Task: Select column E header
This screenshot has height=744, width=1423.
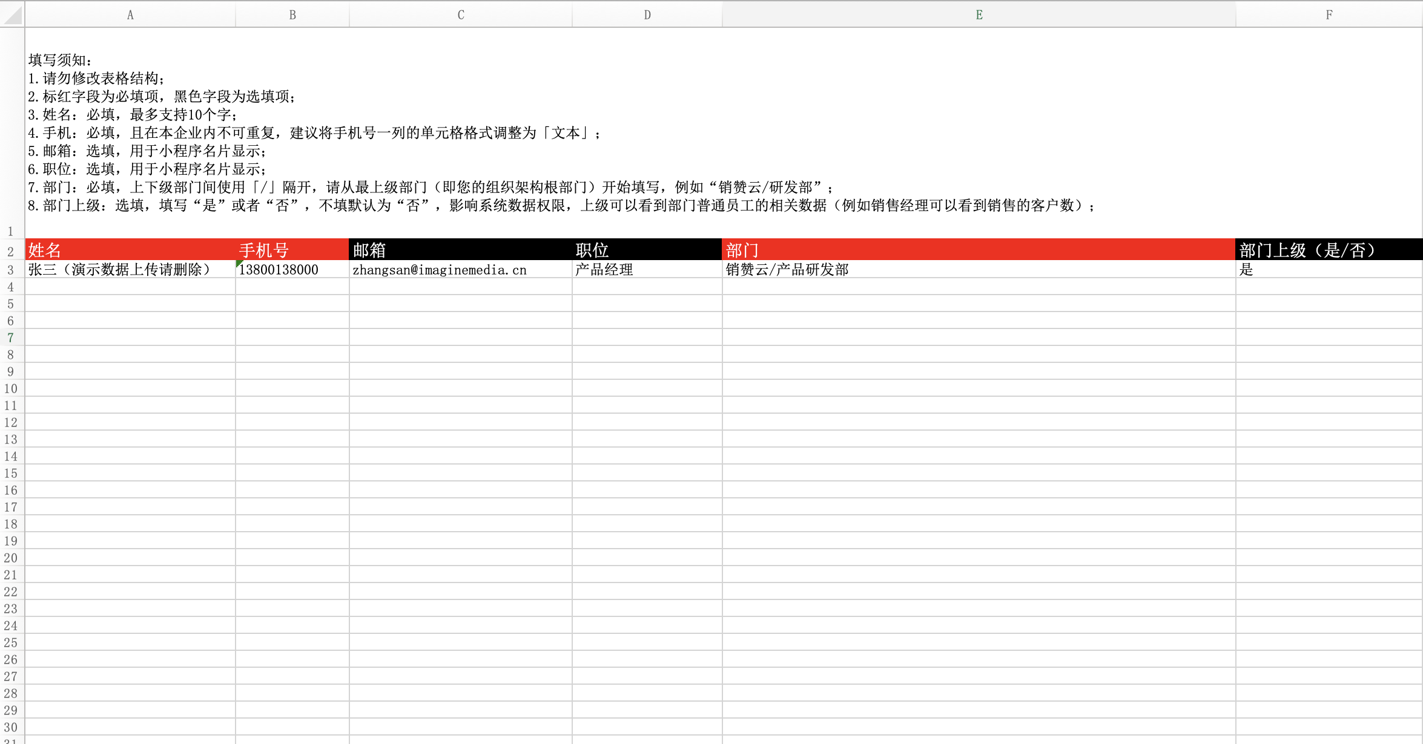Action: 979,15
